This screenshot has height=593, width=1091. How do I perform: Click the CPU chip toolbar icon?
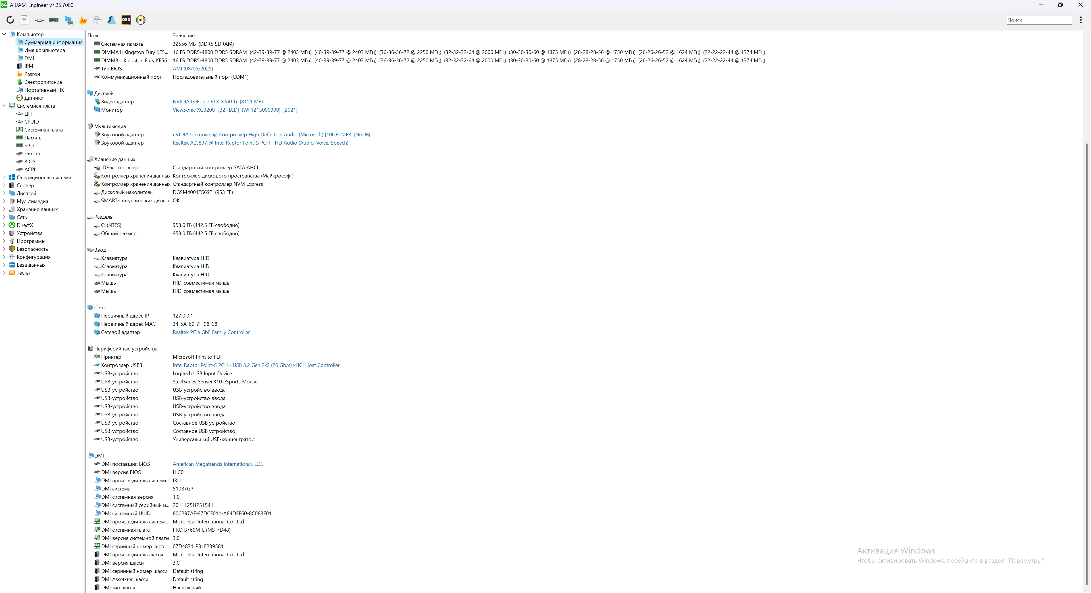(x=39, y=20)
